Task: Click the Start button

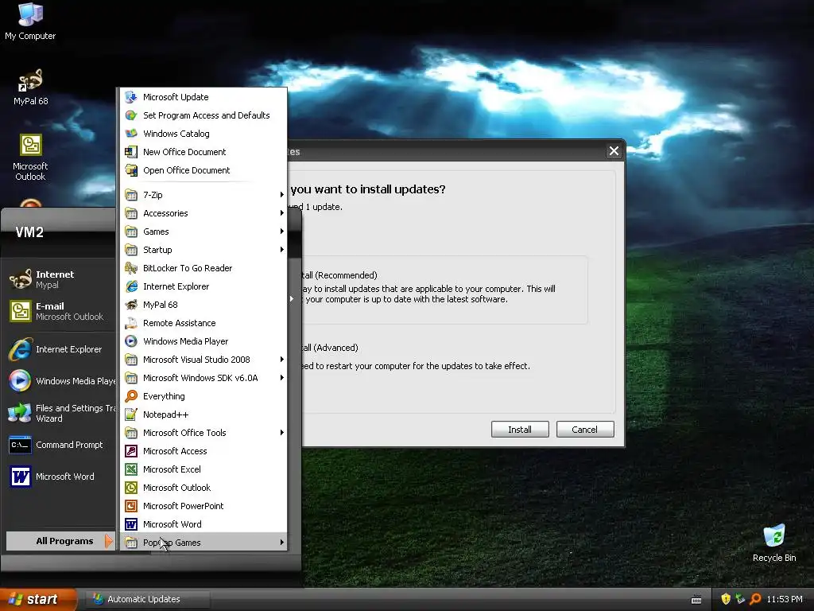Action: click(38, 599)
